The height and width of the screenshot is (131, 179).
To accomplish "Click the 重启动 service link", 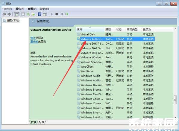I will 34,42.
